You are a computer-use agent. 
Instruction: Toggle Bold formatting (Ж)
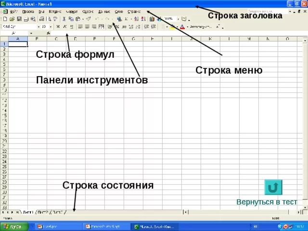(58, 26)
